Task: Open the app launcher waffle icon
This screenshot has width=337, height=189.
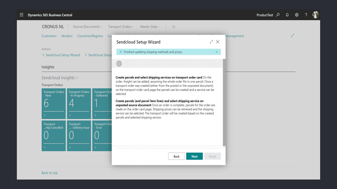Action: (22, 15)
